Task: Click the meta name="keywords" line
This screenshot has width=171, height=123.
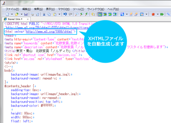Action: [x=44, y=43]
